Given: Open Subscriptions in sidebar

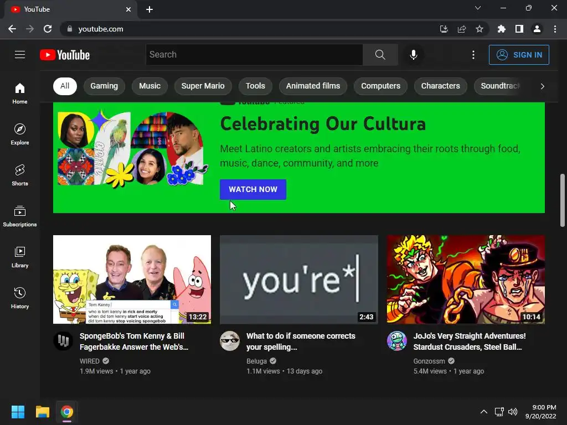Looking at the screenshot, I should point(20,216).
